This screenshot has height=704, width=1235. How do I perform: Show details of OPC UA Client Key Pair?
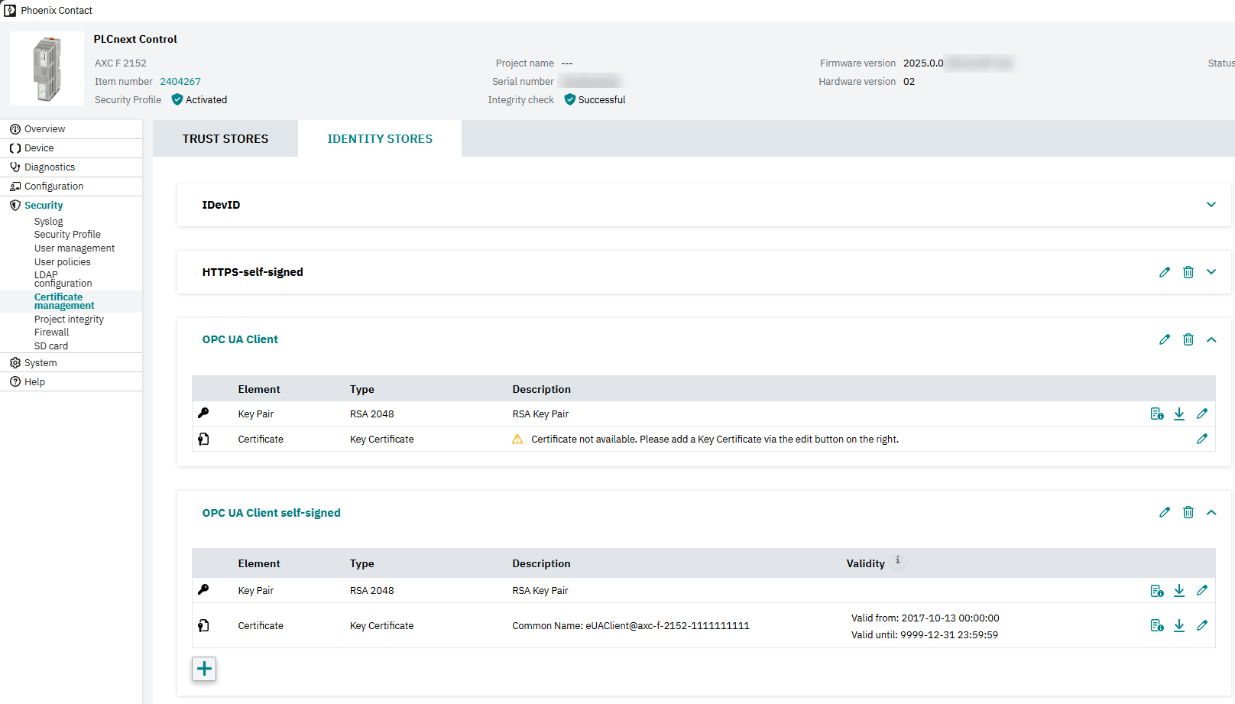(x=1157, y=414)
